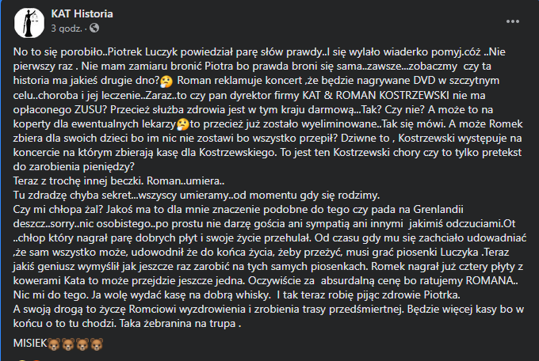Click the KAT Historia profile picture
Viewport: 539px width, 361px height.
(x=29, y=23)
